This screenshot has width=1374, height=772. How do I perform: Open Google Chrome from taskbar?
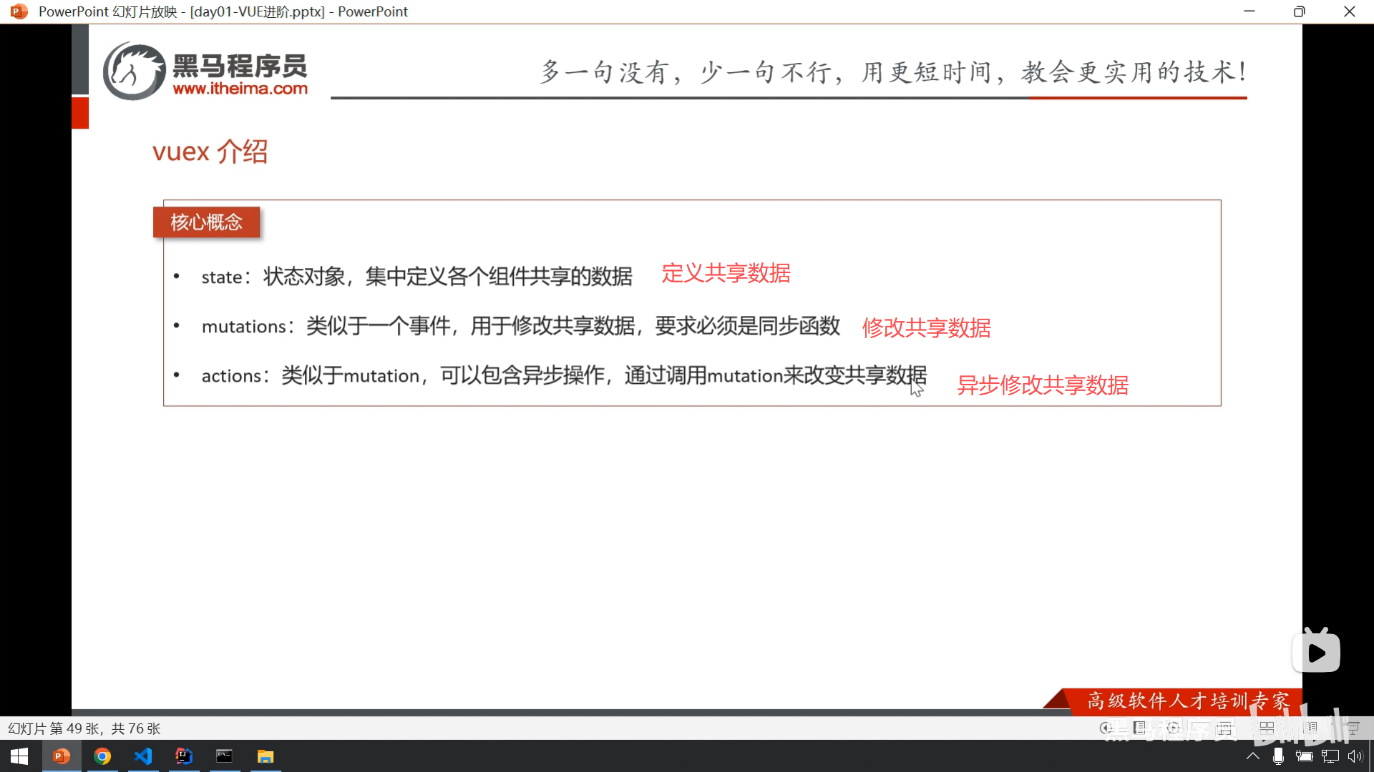pos(102,756)
